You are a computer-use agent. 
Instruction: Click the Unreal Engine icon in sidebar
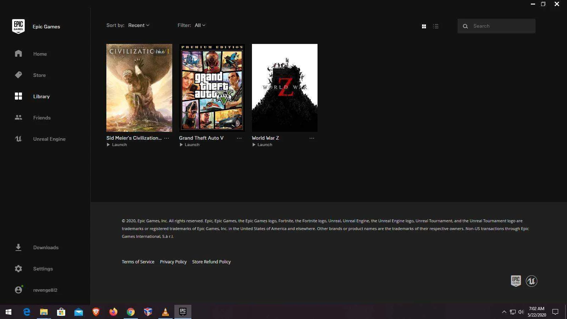pos(18,139)
